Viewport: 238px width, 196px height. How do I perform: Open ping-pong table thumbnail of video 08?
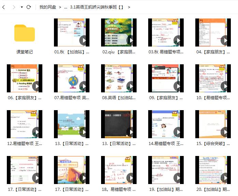[x=119, y=78]
